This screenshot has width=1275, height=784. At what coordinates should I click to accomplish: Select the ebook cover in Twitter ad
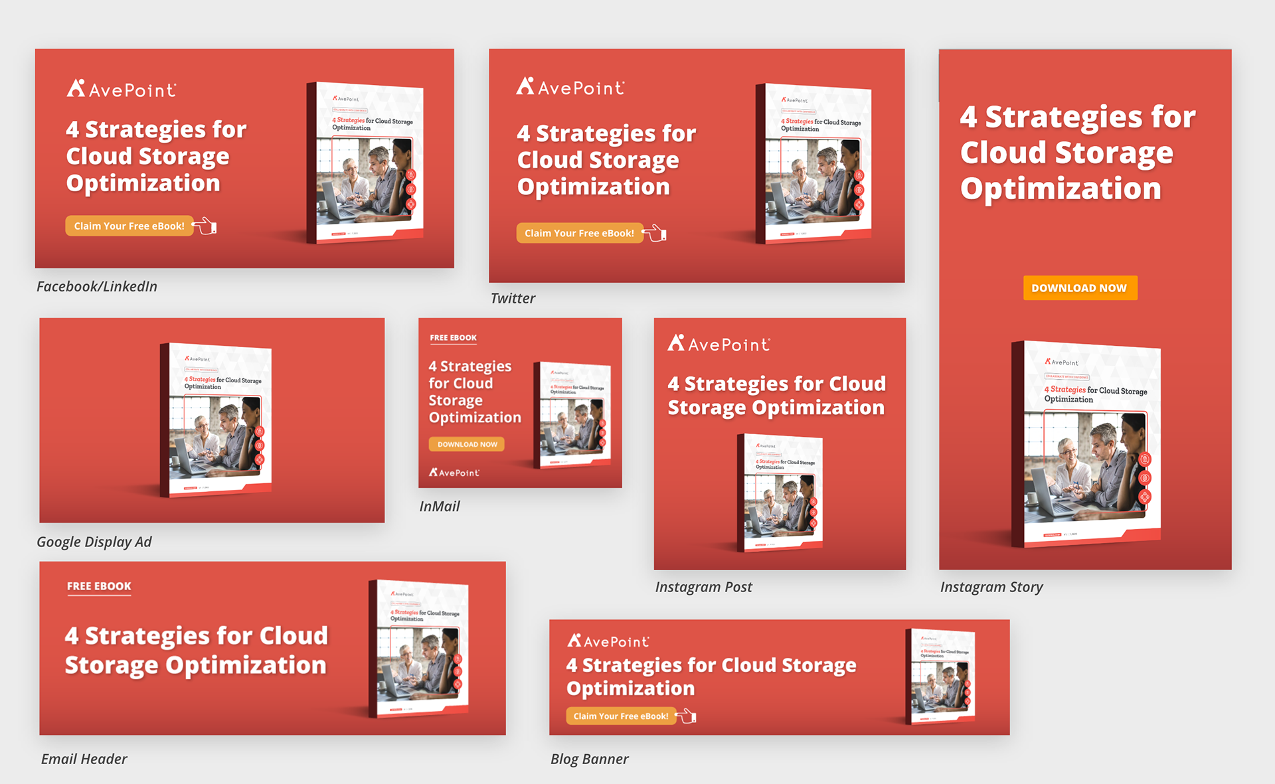(x=813, y=163)
